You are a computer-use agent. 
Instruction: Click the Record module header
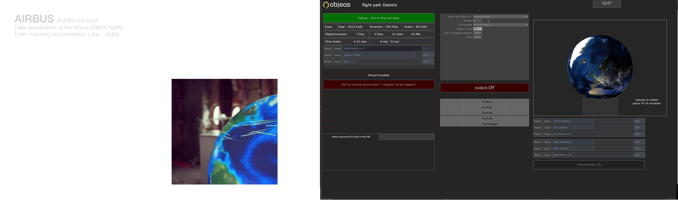(379, 75)
